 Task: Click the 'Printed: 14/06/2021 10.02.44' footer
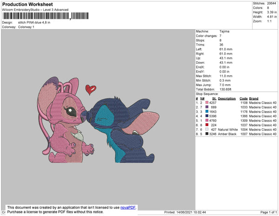(185, 212)
